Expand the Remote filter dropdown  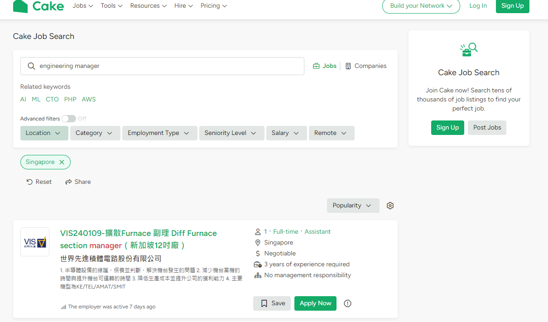[x=332, y=133]
